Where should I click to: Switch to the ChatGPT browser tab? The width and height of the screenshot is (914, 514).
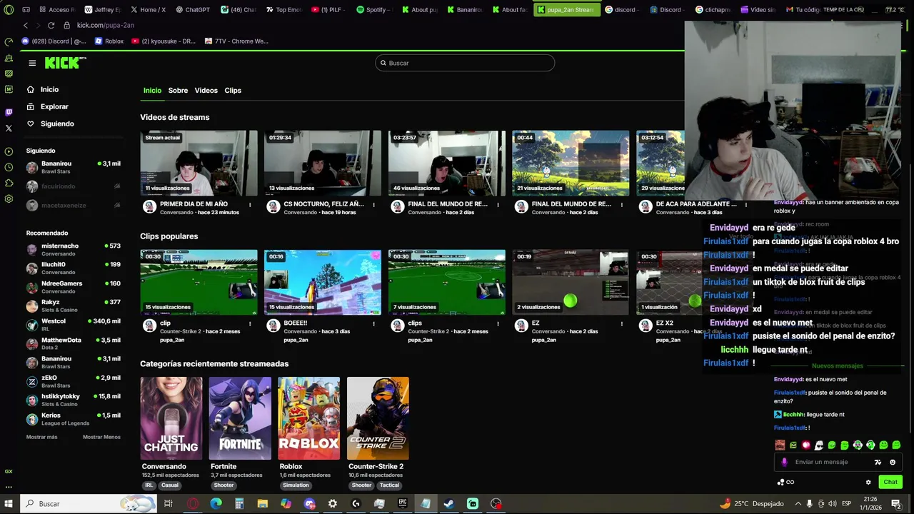coord(192,10)
